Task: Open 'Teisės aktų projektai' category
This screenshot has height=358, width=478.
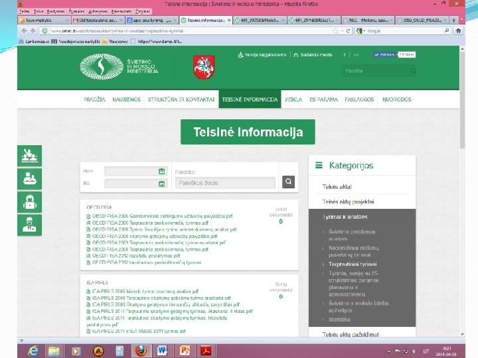Action: (x=348, y=202)
